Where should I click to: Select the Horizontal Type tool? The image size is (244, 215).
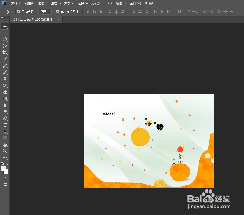(x=5, y=125)
